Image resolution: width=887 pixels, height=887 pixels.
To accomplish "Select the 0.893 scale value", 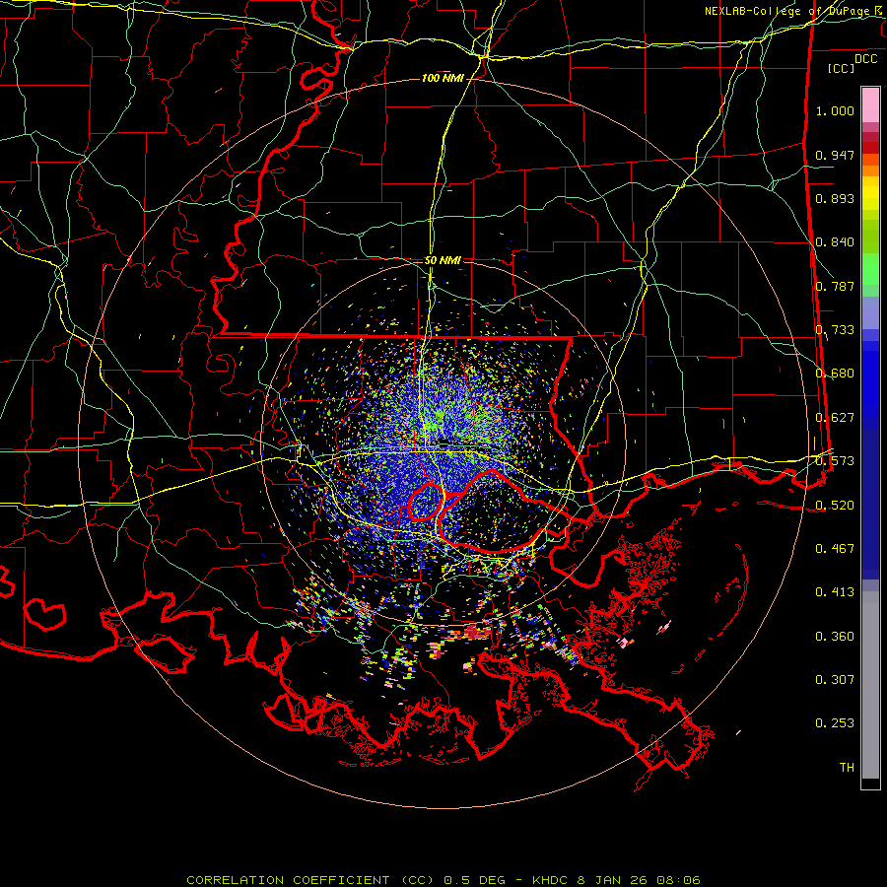I will [x=835, y=198].
